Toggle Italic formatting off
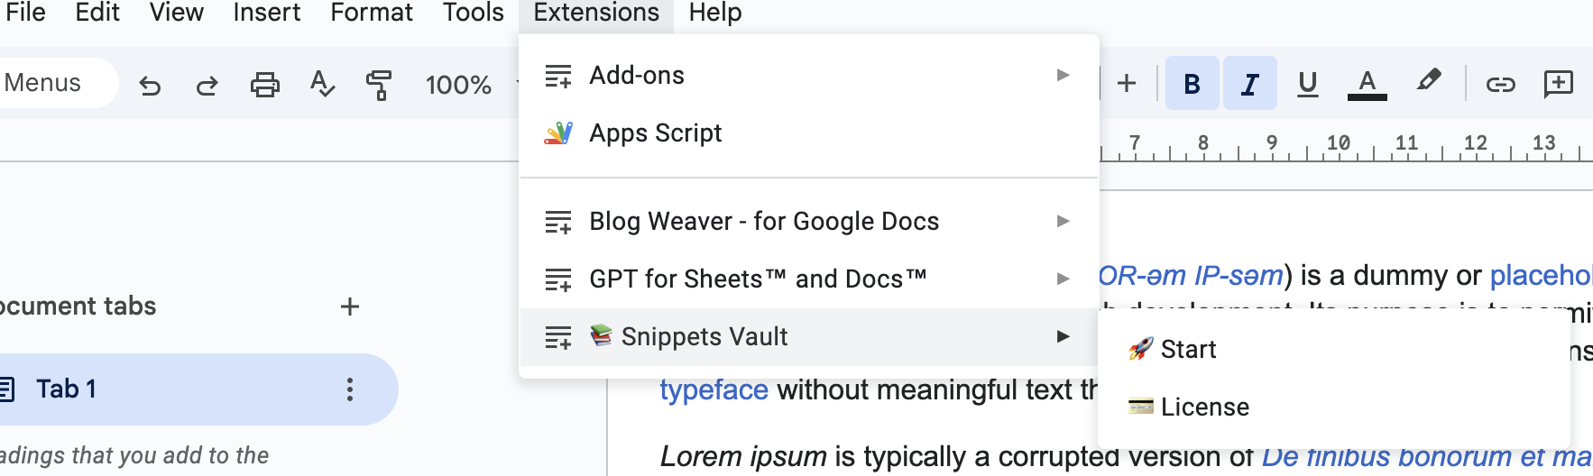Image resolution: width=1593 pixels, height=476 pixels. tap(1249, 84)
